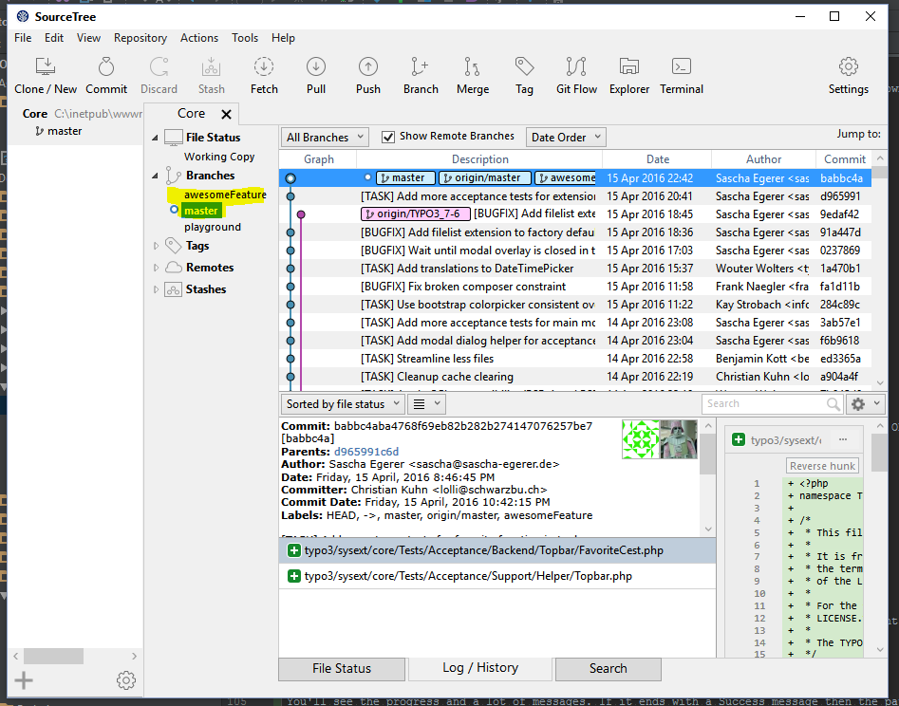Select commit 'Add translations to DateTimePicker'
899x706 pixels.
575,269
